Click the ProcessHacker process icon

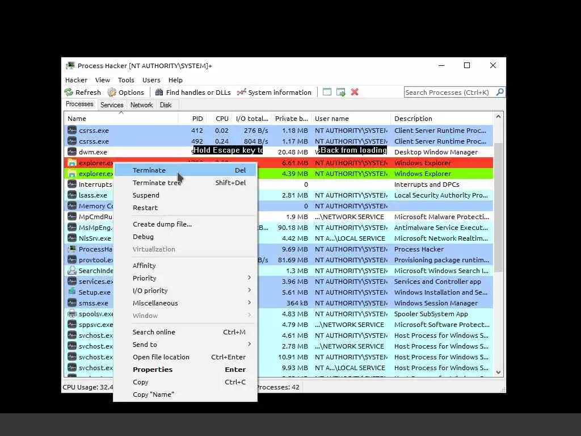[72, 249]
